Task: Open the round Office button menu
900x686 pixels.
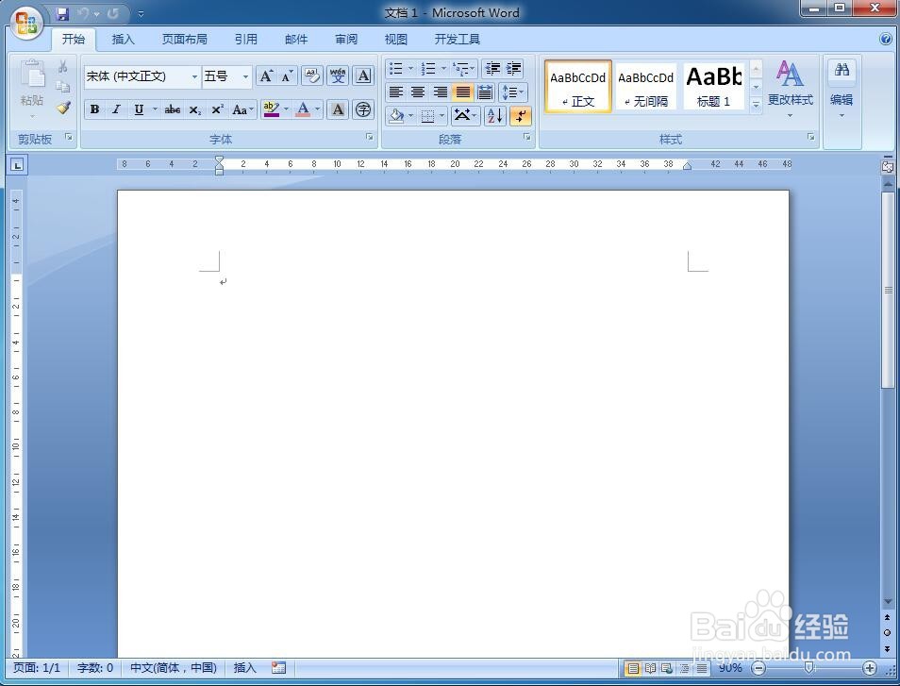Action: pos(27,25)
